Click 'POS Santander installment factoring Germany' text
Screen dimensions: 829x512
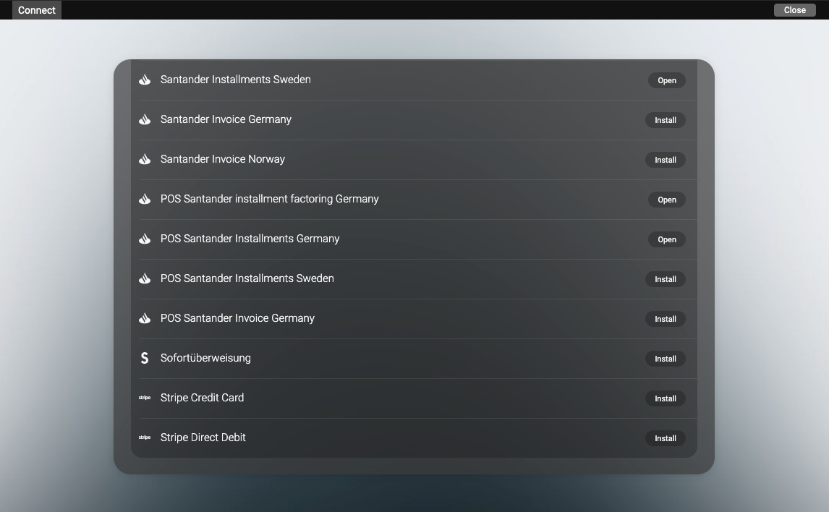tap(270, 199)
